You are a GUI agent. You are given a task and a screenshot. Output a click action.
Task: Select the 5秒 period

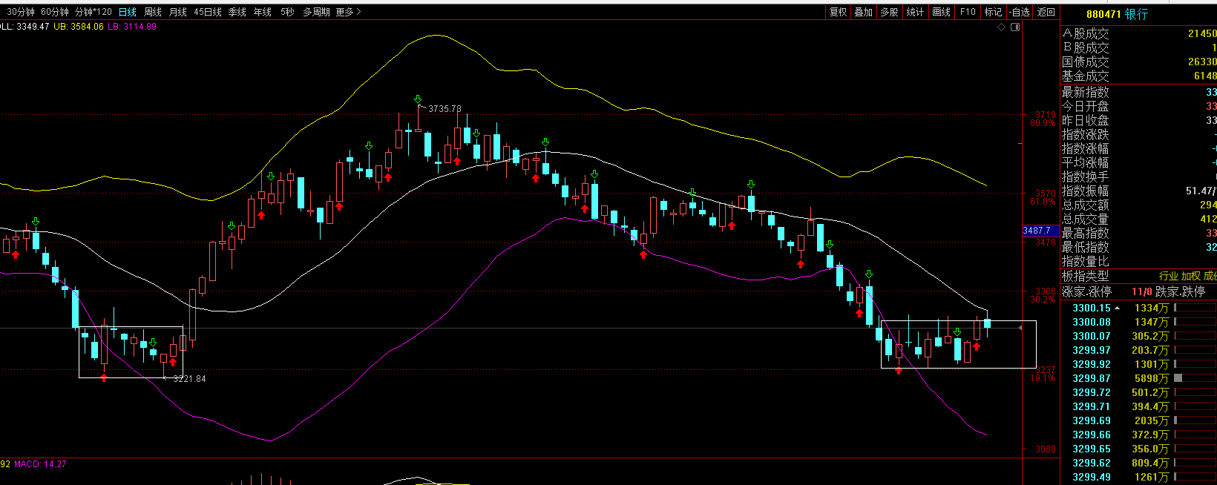(x=287, y=12)
